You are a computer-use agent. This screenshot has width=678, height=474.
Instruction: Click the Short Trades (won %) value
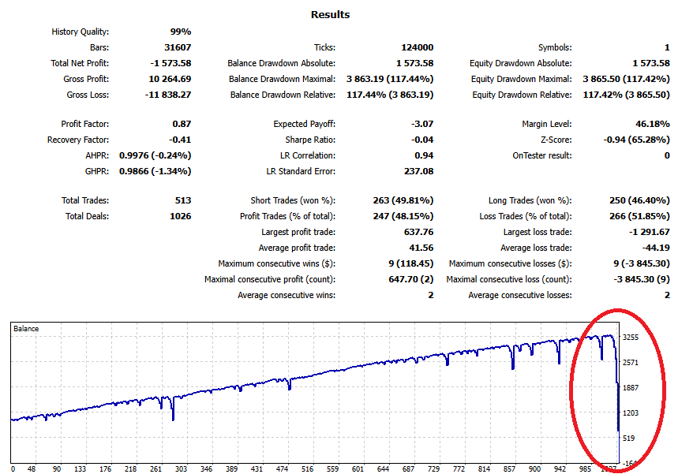pos(403,200)
